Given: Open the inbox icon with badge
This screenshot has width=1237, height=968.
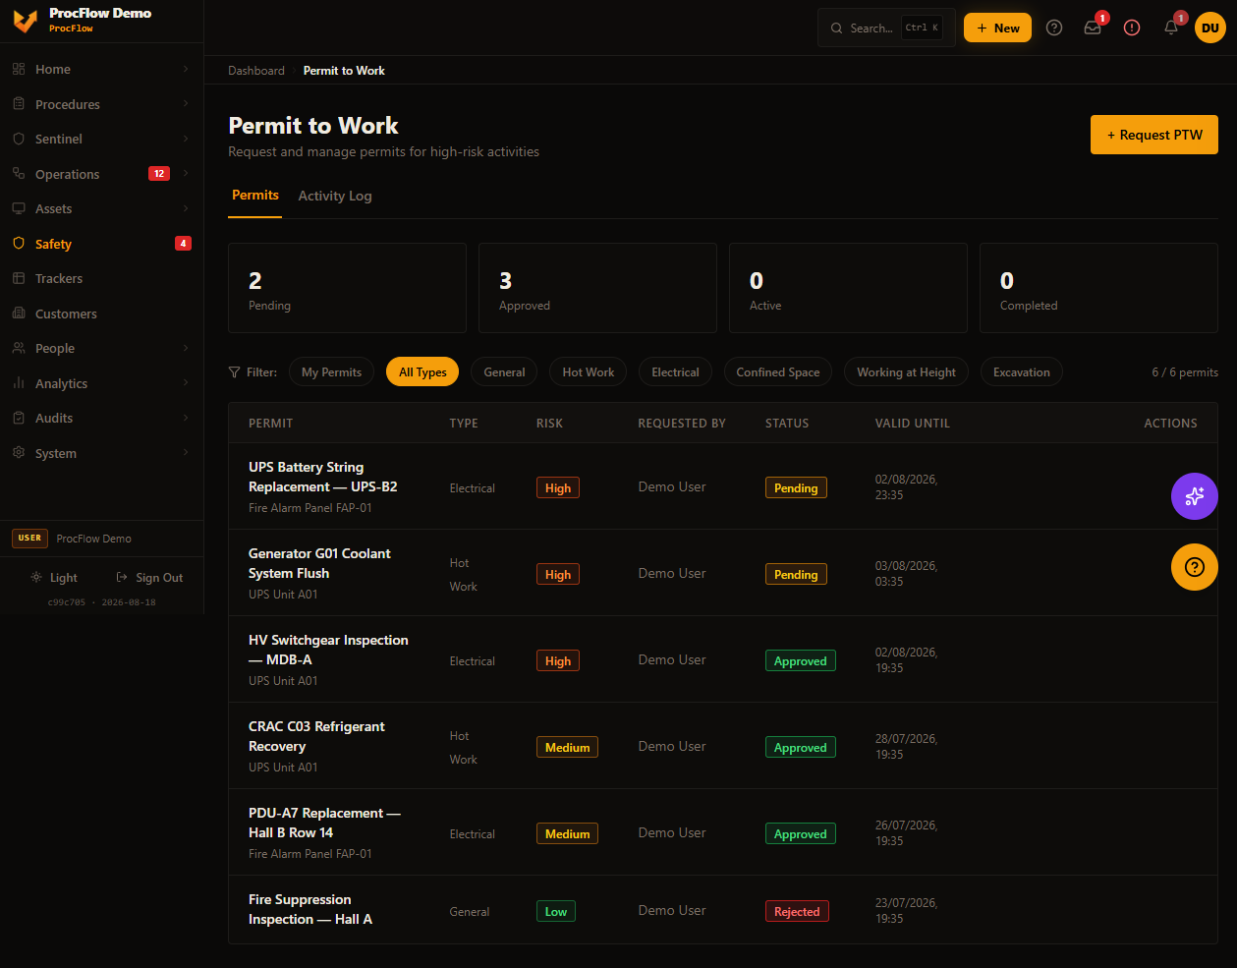Looking at the screenshot, I should pos(1093,28).
